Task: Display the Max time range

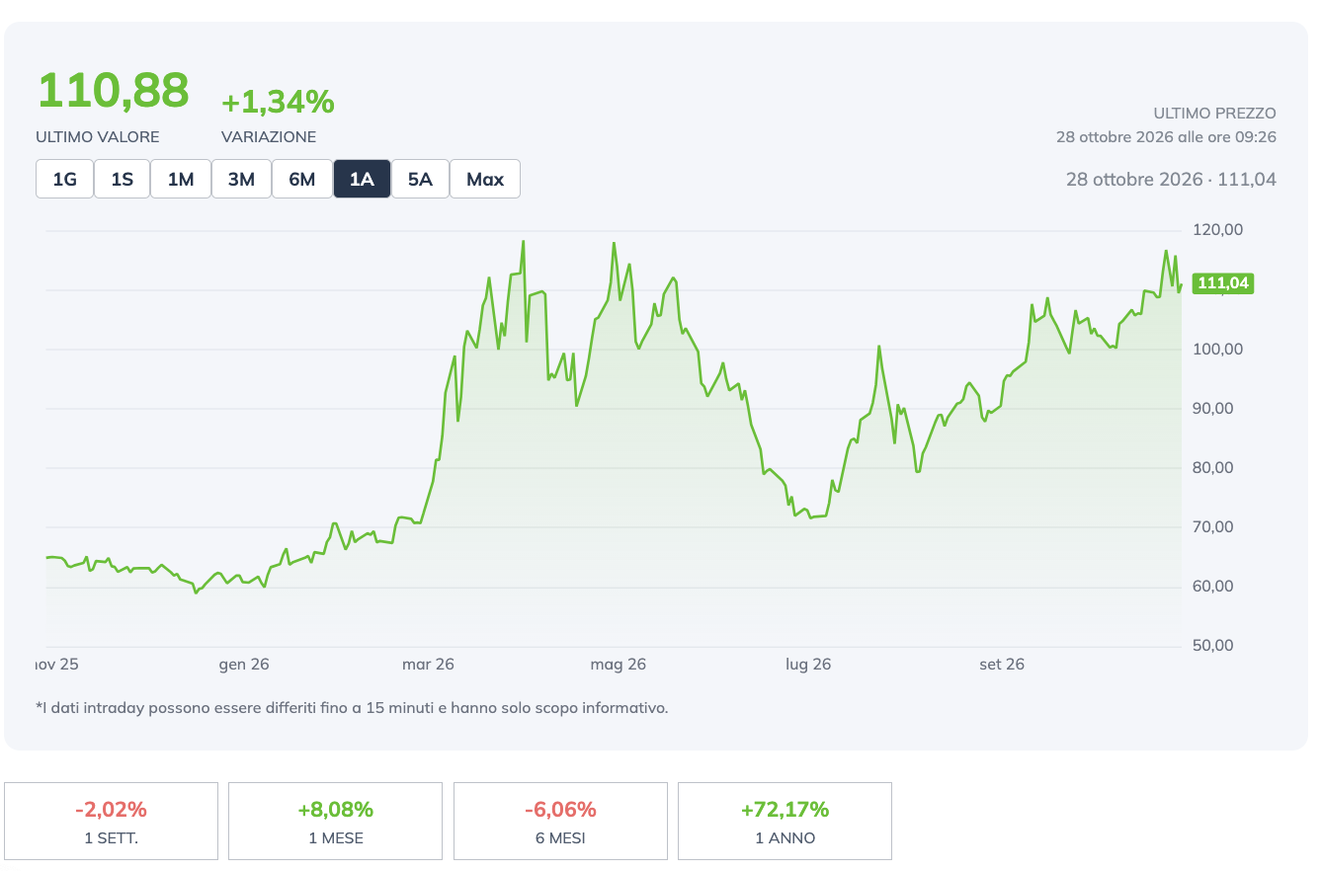Action: click(x=485, y=179)
